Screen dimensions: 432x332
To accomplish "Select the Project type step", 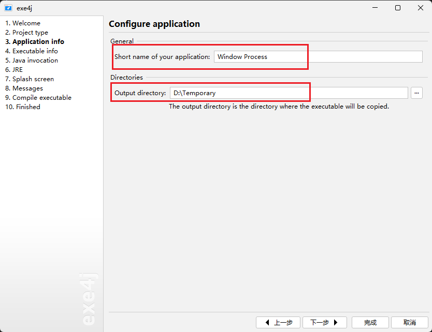I will click(x=26, y=33).
